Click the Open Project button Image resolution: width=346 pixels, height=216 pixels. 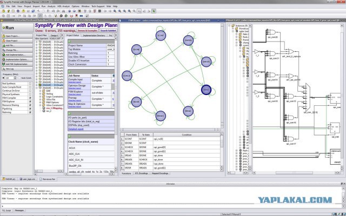click(x=17, y=36)
